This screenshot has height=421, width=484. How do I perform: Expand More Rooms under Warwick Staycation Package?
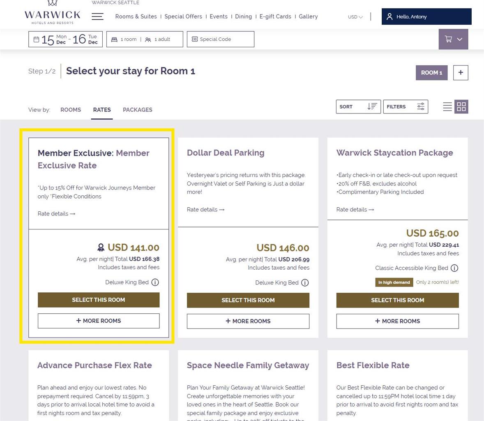(x=397, y=321)
